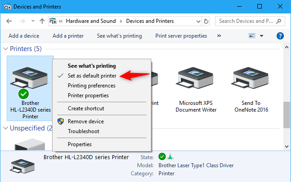
Task: Click the up directory arrow
Action: [42, 21]
